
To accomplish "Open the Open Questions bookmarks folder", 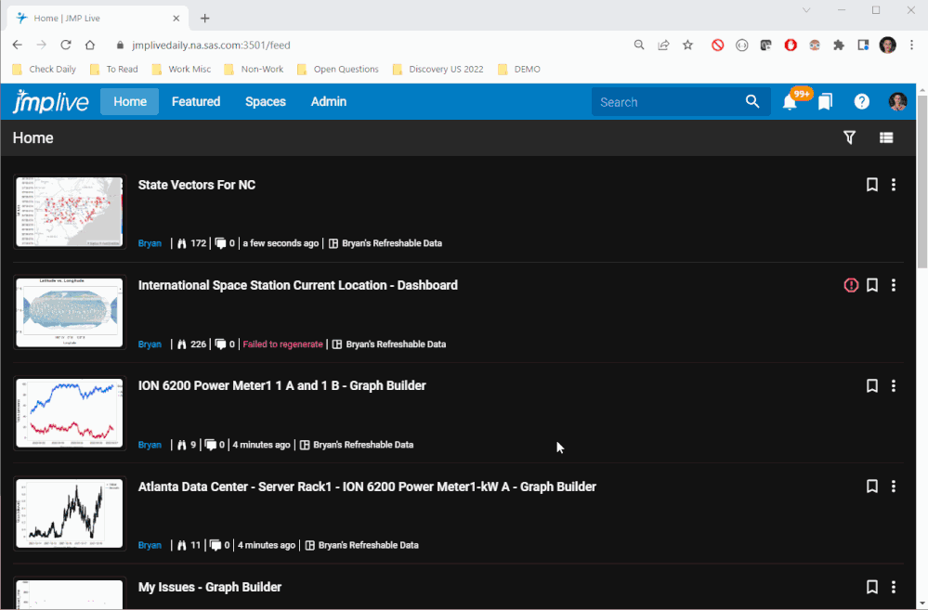I will [x=337, y=70].
